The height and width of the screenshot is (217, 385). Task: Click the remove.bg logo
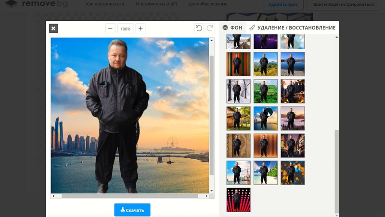[x=37, y=4]
